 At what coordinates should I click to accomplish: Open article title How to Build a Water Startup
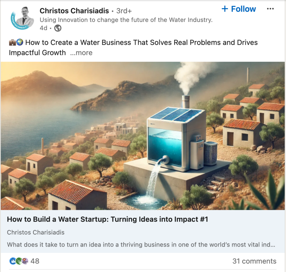click(x=108, y=219)
